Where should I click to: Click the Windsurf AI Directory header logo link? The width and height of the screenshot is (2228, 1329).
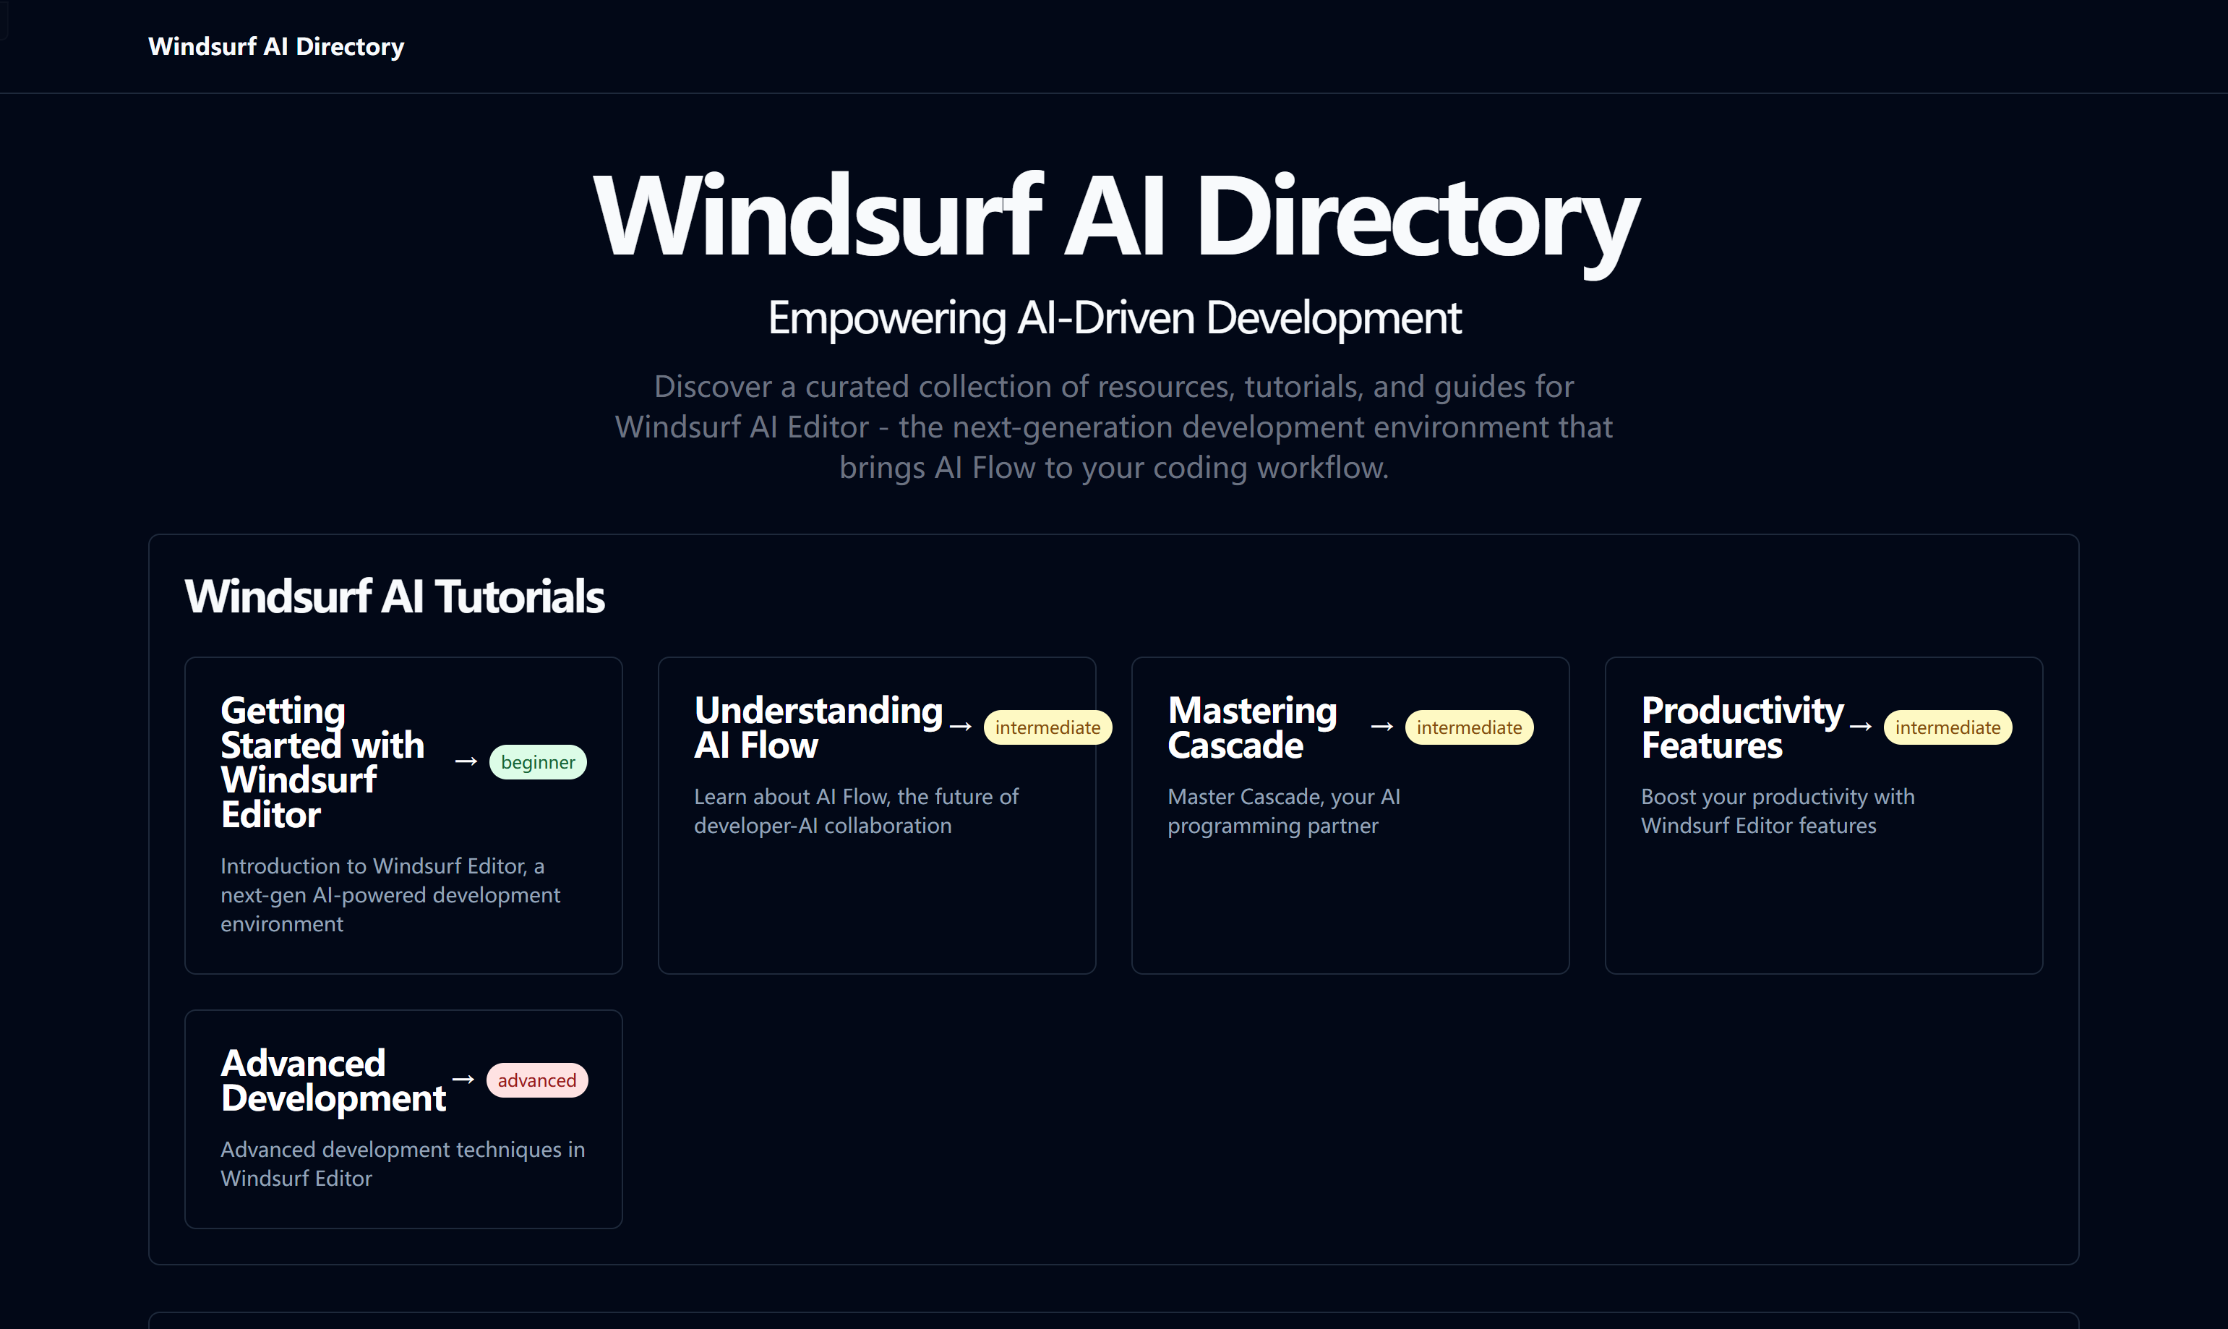[275, 46]
